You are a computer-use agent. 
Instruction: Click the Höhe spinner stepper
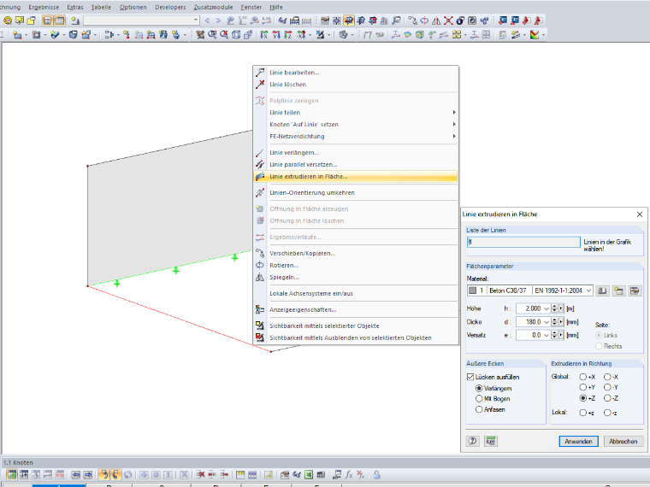pyautogui.click(x=554, y=308)
